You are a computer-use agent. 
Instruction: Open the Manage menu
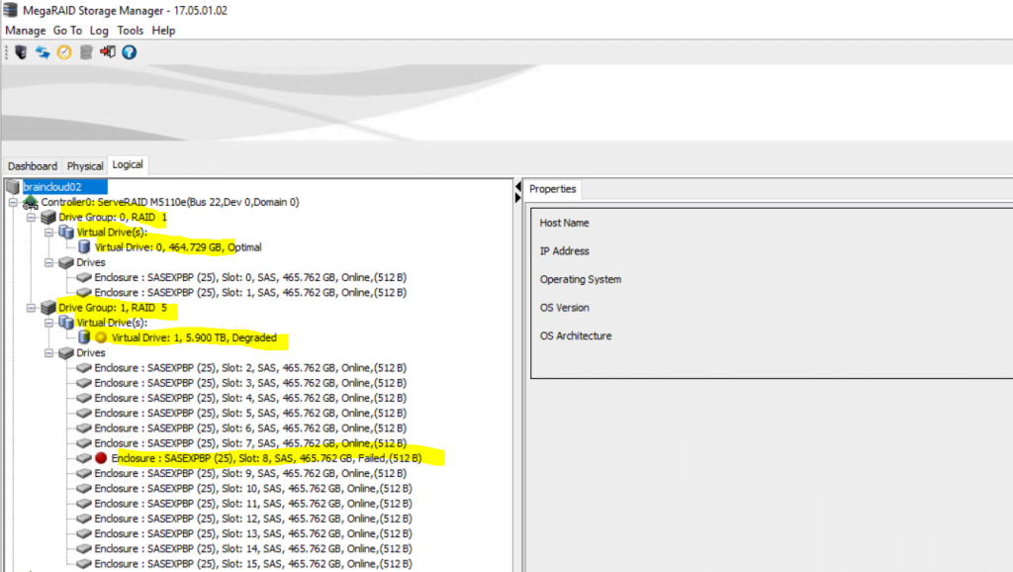(x=25, y=31)
